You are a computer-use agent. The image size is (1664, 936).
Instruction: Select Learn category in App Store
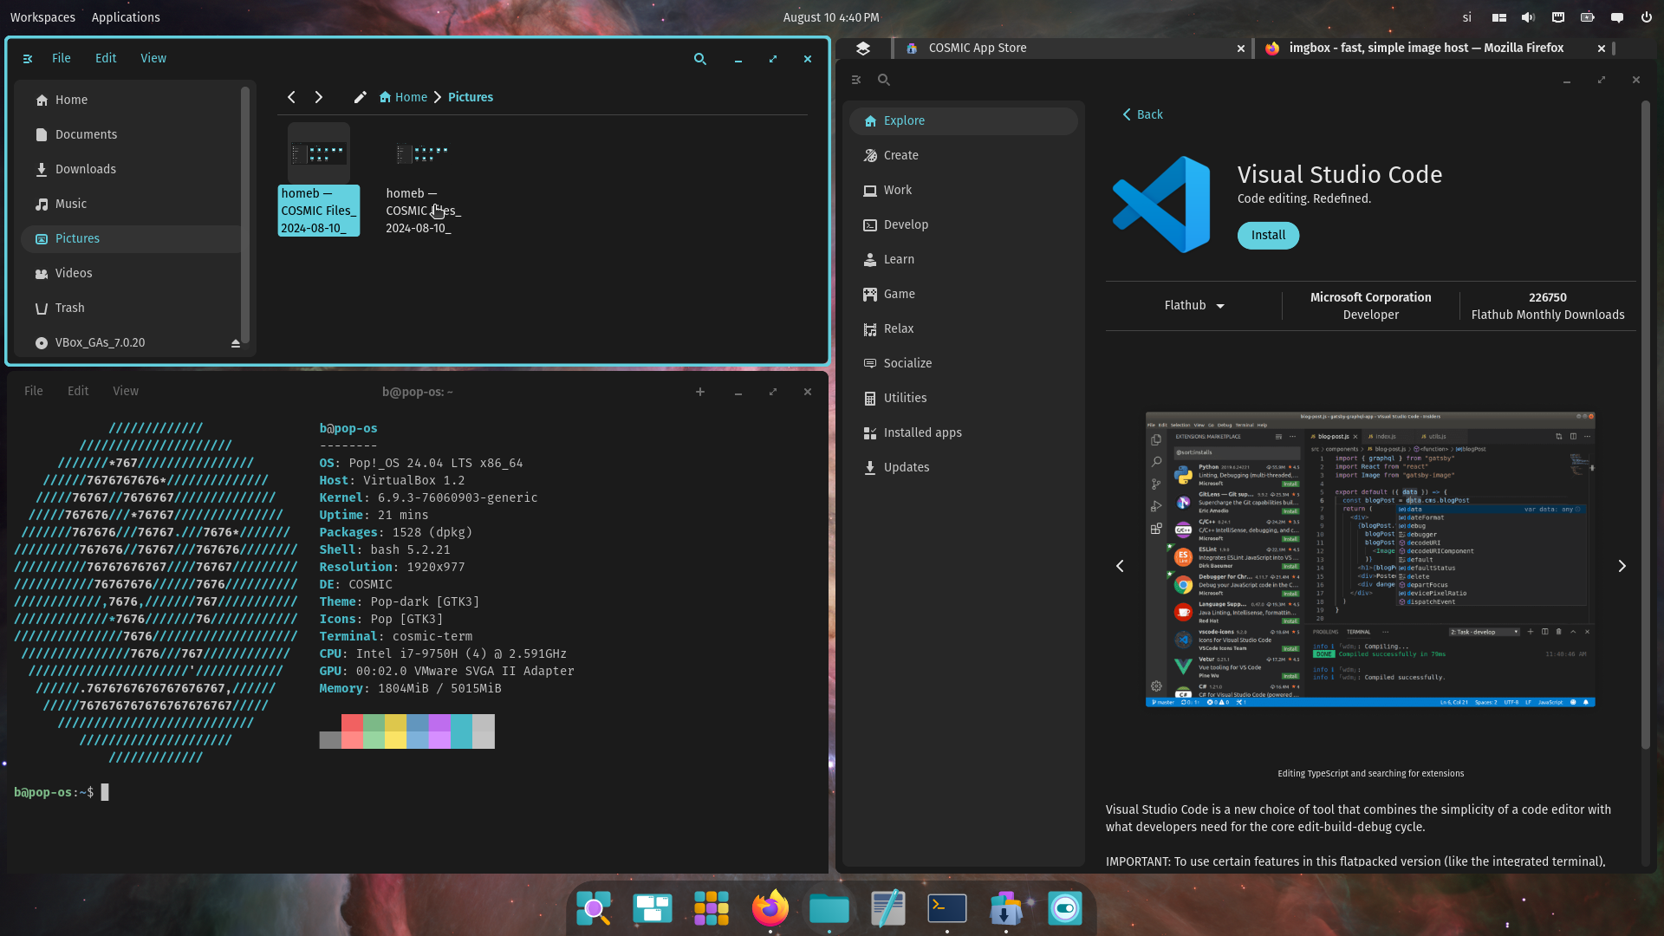(964, 259)
